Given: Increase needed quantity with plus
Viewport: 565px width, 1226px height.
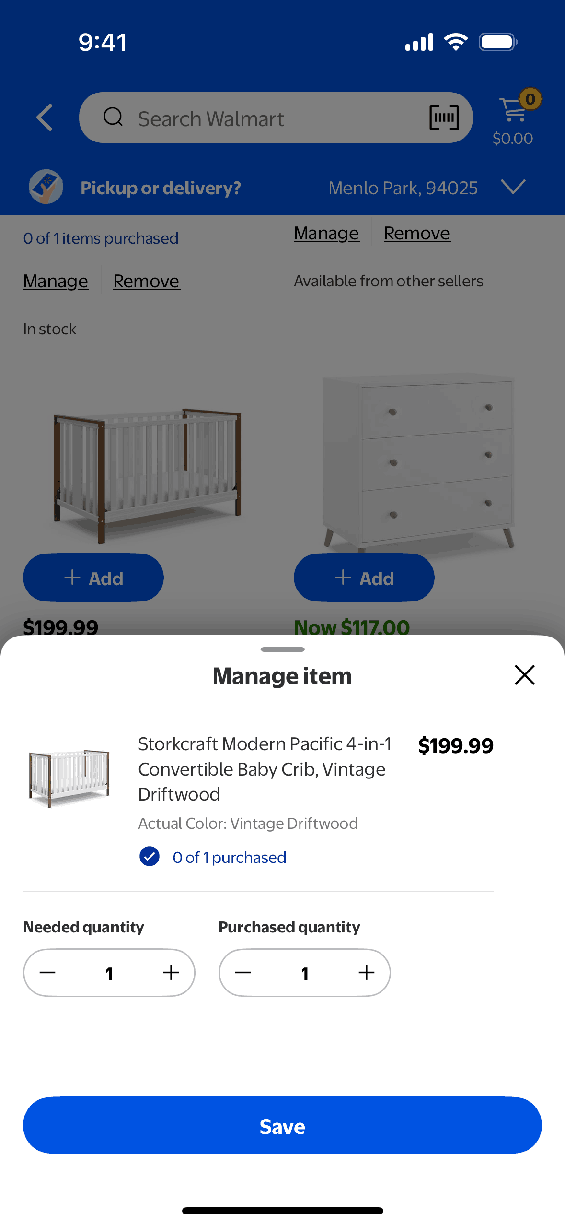Looking at the screenshot, I should click(171, 973).
